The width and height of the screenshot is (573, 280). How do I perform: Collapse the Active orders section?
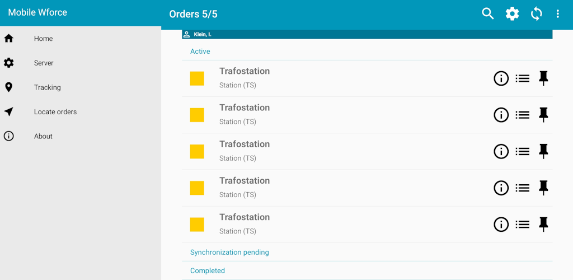[x=367, y=51]
